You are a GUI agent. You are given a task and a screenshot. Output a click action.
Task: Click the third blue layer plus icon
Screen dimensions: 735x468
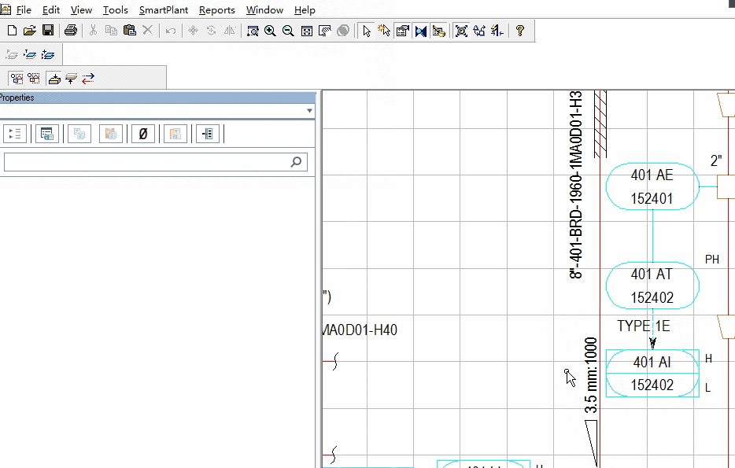(x=48, y=55)
